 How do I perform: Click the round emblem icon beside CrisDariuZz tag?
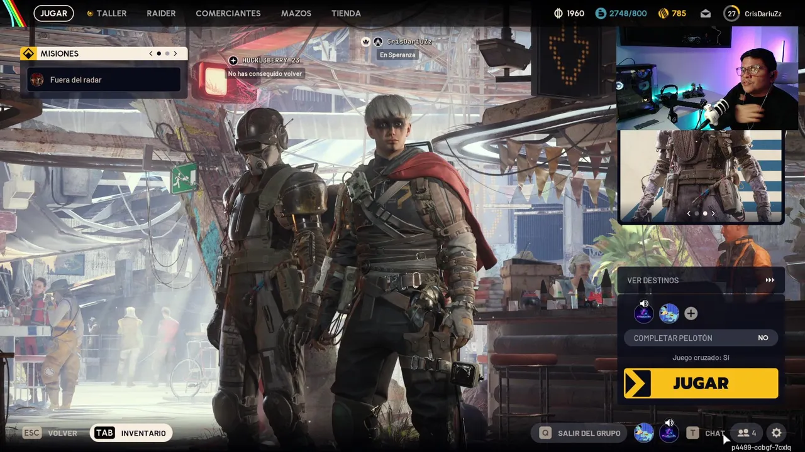click(x=378, y=41)
